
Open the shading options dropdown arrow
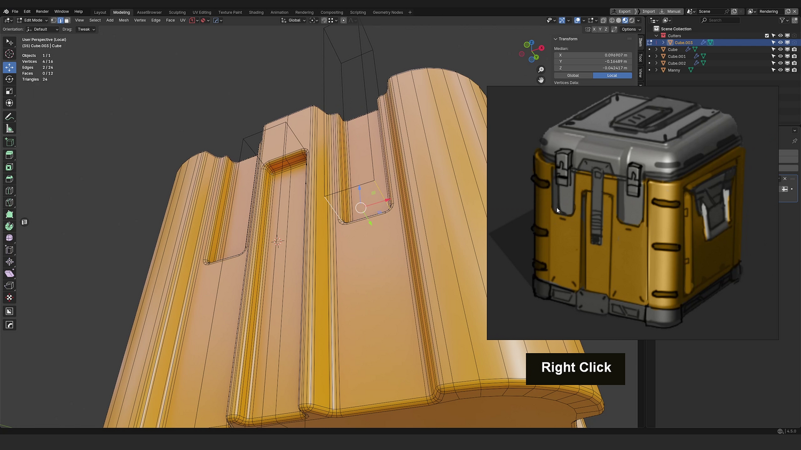click(639, 20)
